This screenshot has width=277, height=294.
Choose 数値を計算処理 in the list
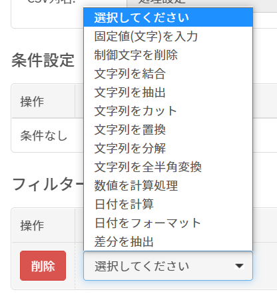coord(168,185)
